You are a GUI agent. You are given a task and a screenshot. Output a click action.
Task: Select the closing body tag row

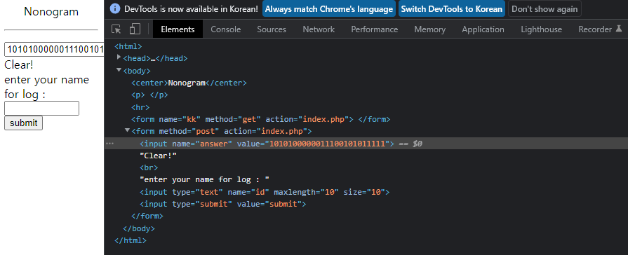pyautogui.click(x=366, y=228)
